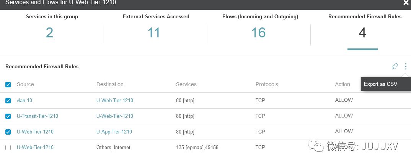411x164 pixels.
Task: Choose Export as CSV from menu
Action: (380, 84)
